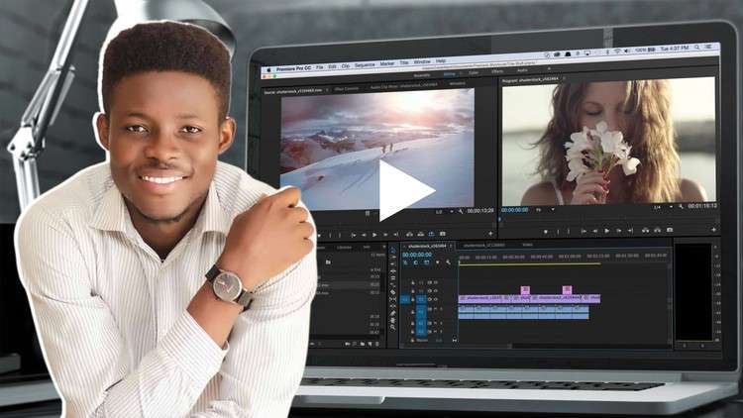Open the File menu
This screenshot has height=418, width=743.
click(320, 67)
